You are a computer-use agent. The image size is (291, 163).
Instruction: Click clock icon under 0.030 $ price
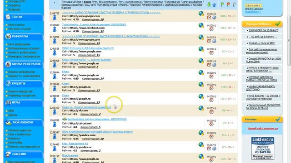(211, 53)
